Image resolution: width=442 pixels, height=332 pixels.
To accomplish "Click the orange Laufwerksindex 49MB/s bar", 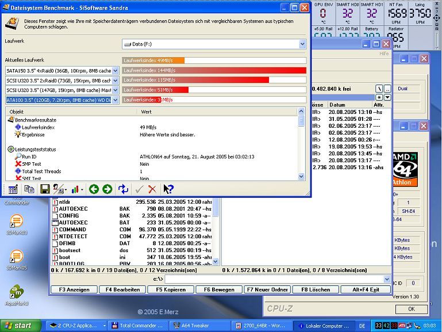I will click(153, 60).
